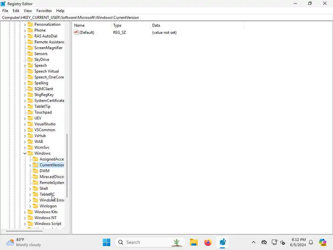Select the AssignedAccess key
Screen dimensions: 333x250
coord(52,159)
